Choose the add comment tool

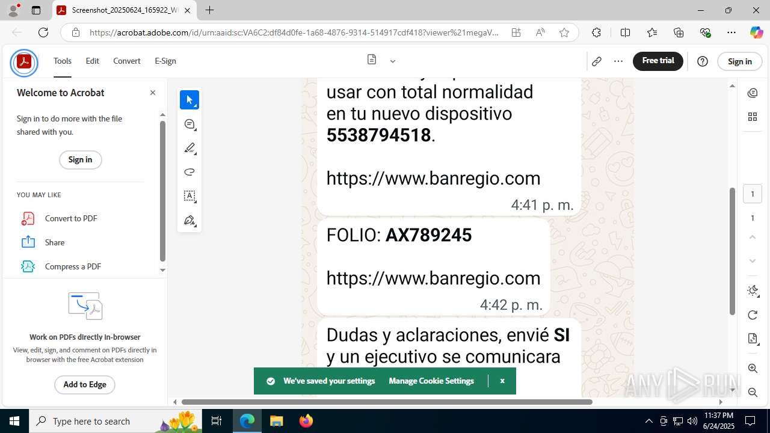point(189,124)
